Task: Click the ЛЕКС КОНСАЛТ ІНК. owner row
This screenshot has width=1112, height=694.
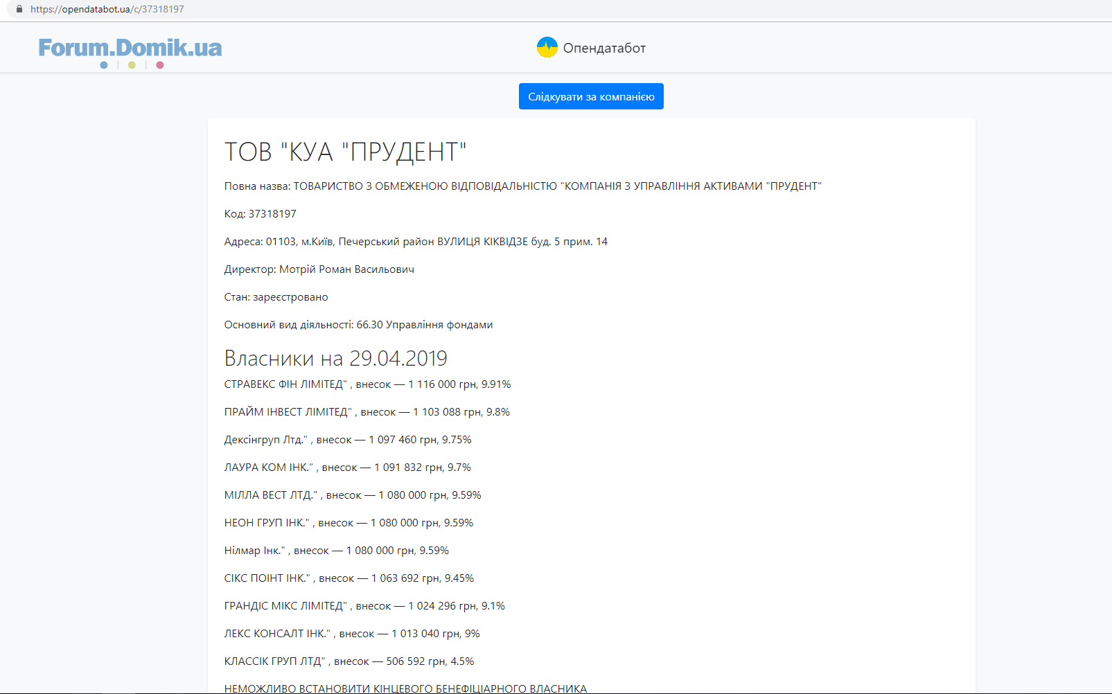Action: pyautogui.click(x=352, y=634)
